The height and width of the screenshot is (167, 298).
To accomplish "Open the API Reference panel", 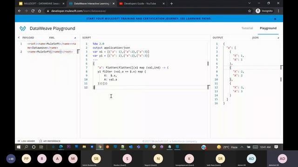I will click(50, 141).
